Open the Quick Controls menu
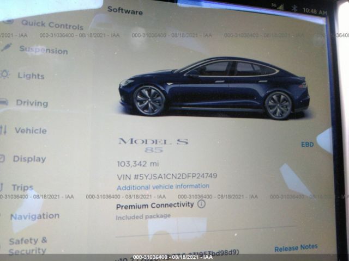This screenshot has width=349, height=261. (52, 24)
